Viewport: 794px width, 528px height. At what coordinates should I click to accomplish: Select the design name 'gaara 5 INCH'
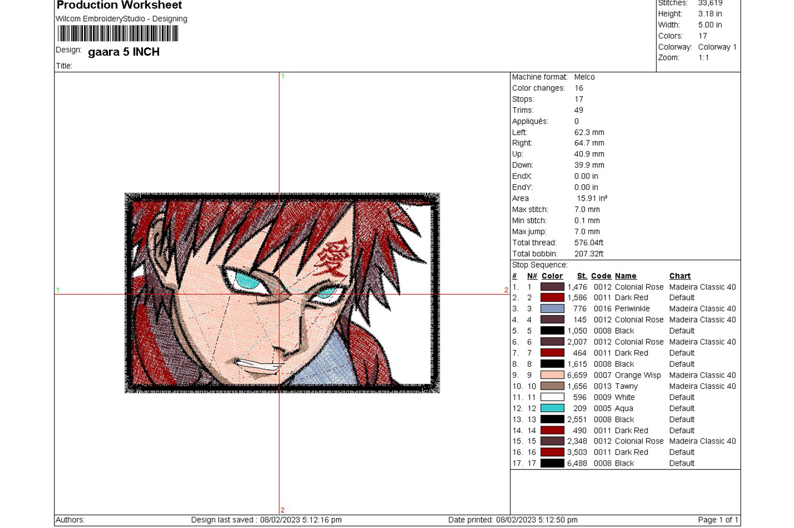click(124, 52)
